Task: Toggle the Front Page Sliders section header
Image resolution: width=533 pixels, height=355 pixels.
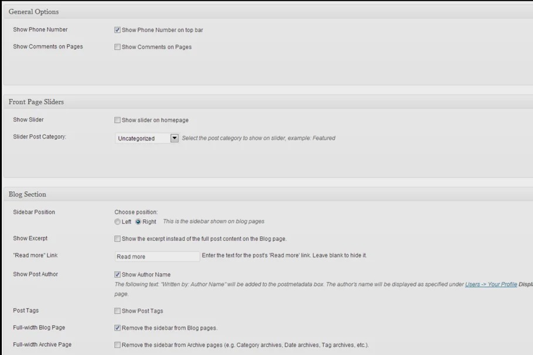Action: (x=36, y=102)
